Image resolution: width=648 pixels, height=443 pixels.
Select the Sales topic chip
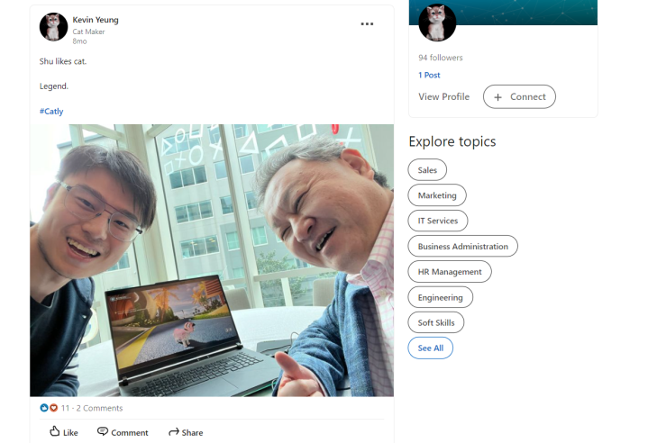tap(427, 169)
